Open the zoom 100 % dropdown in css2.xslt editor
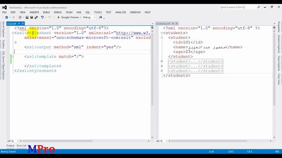Image resolution: width=282 pixels, height=158 pixels. (18, 141)
